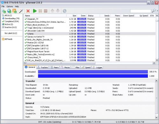Switch to the General tab
Viewport: 159px width, 124px height.
coord(30,67)
